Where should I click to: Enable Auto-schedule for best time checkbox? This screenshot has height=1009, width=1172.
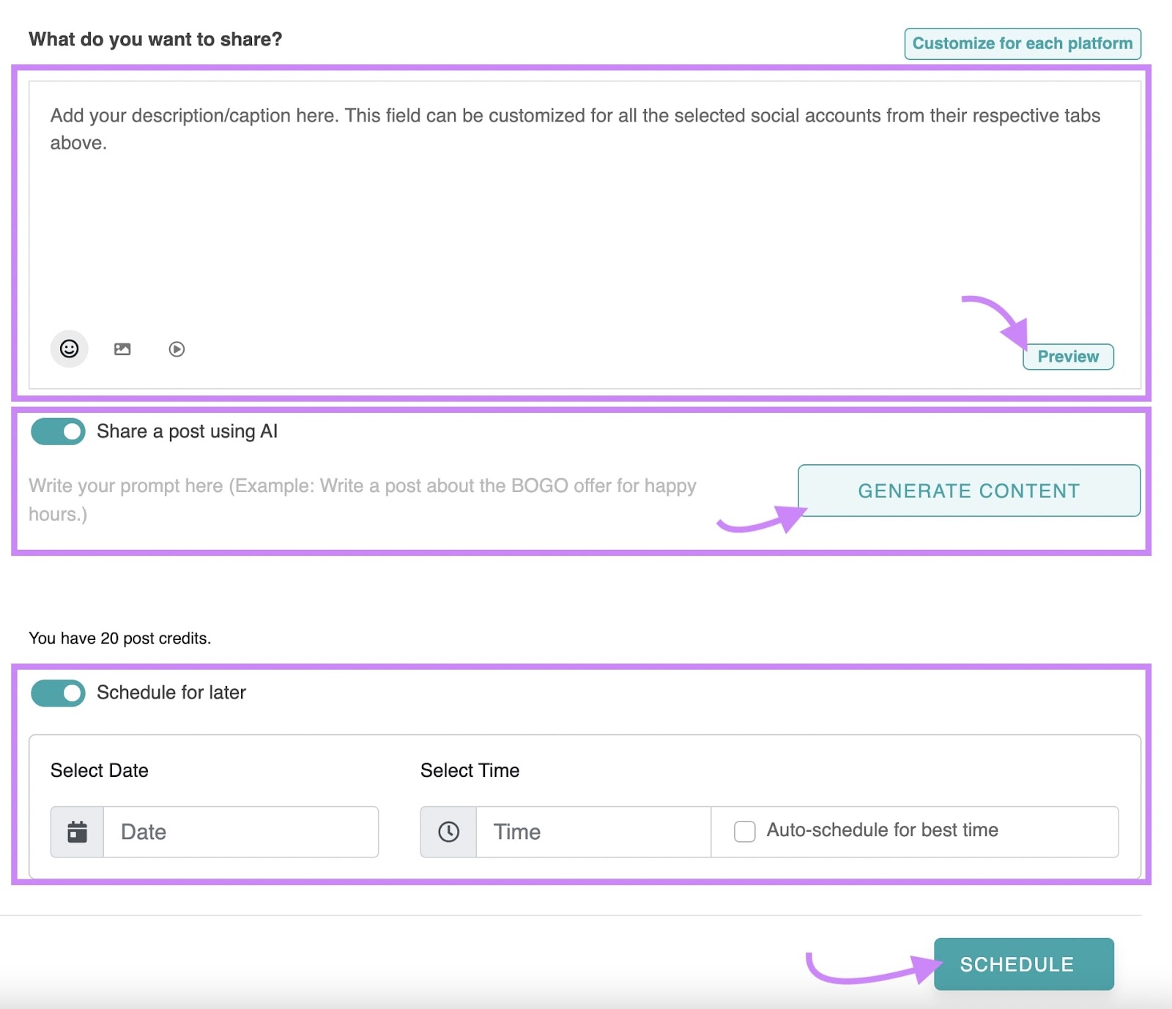(x=745, y=831)
